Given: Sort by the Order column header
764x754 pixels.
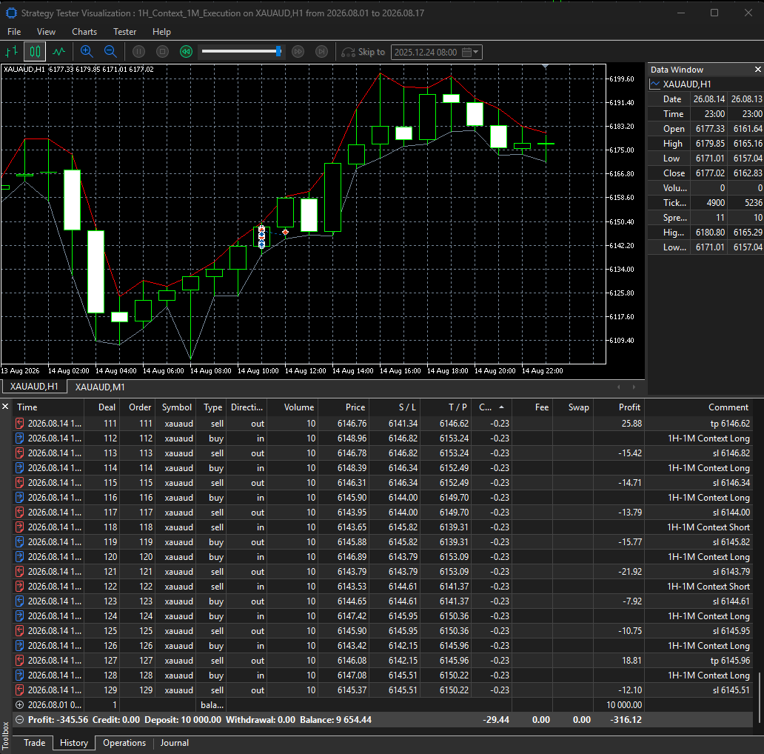Looking at the screenshot, I should [x=138, y=407].
